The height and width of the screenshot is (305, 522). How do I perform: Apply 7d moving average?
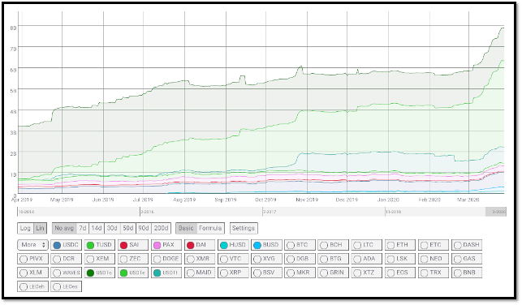[83, 228]
